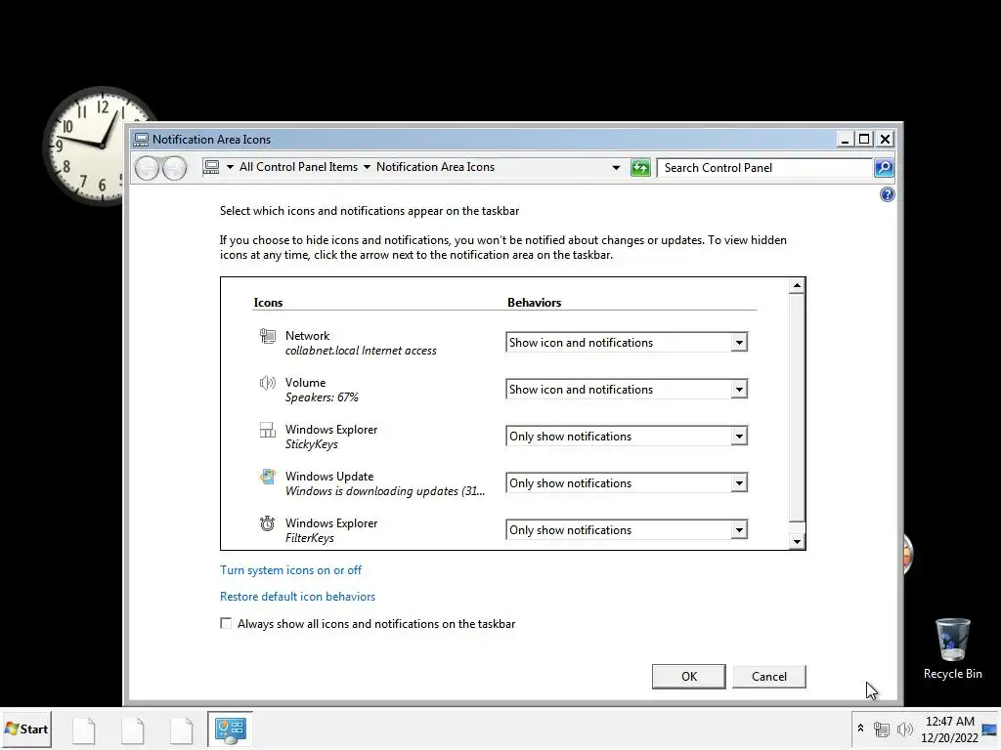Screen dimensions: 1001x750
Task: Click the back navigation arrow button
Action: click(147, 168)
